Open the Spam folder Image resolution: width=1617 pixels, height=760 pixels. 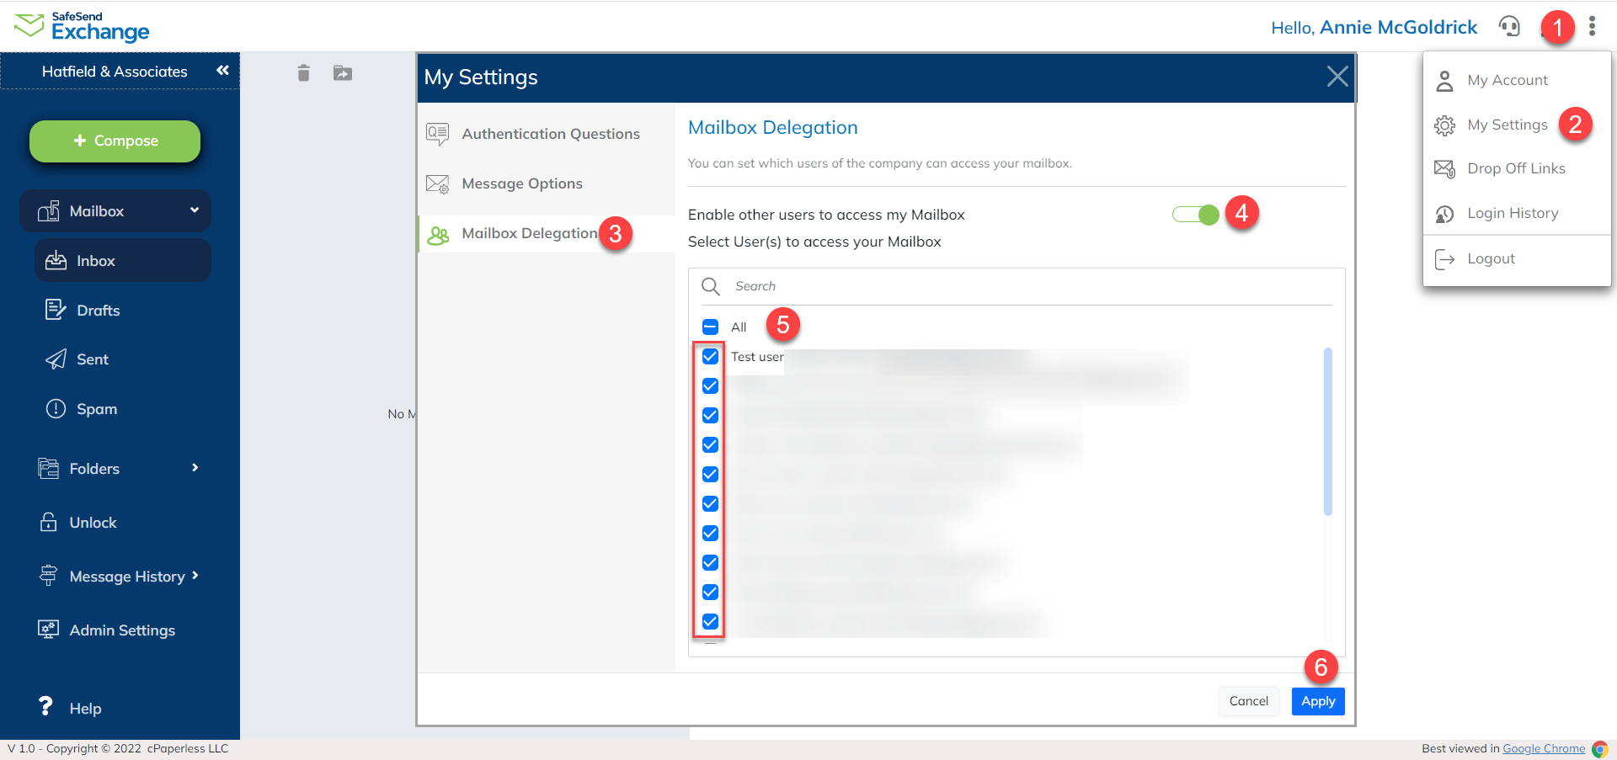coord(96,408)
